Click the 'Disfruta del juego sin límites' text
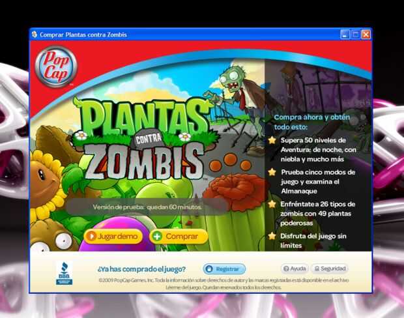This screenshot has height=318, width=404. pyautogui.click(x=313, y=240)
